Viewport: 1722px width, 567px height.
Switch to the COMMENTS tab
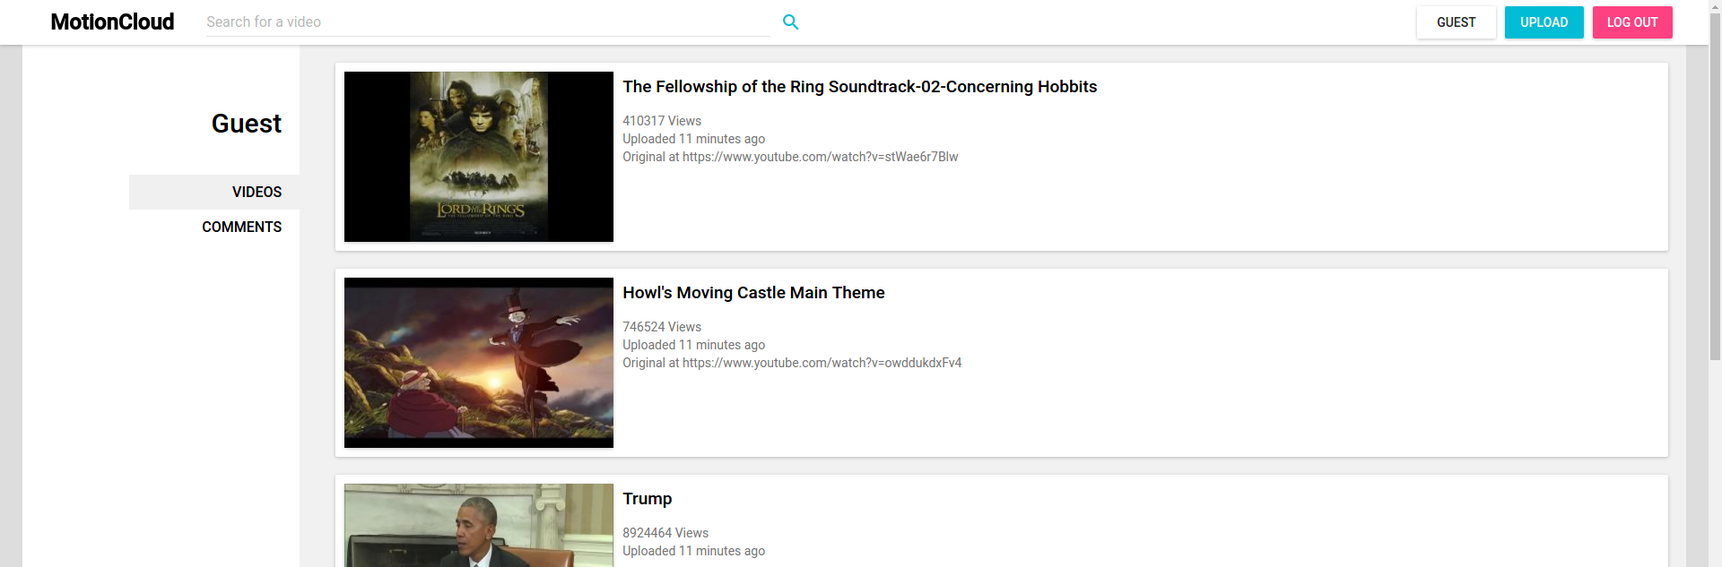(x=214, y=227)
